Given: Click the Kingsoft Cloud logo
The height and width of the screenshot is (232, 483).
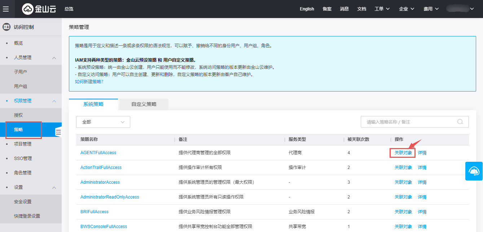Looking at the screenshot, I should pyautogui.click(x=39, y=9).
